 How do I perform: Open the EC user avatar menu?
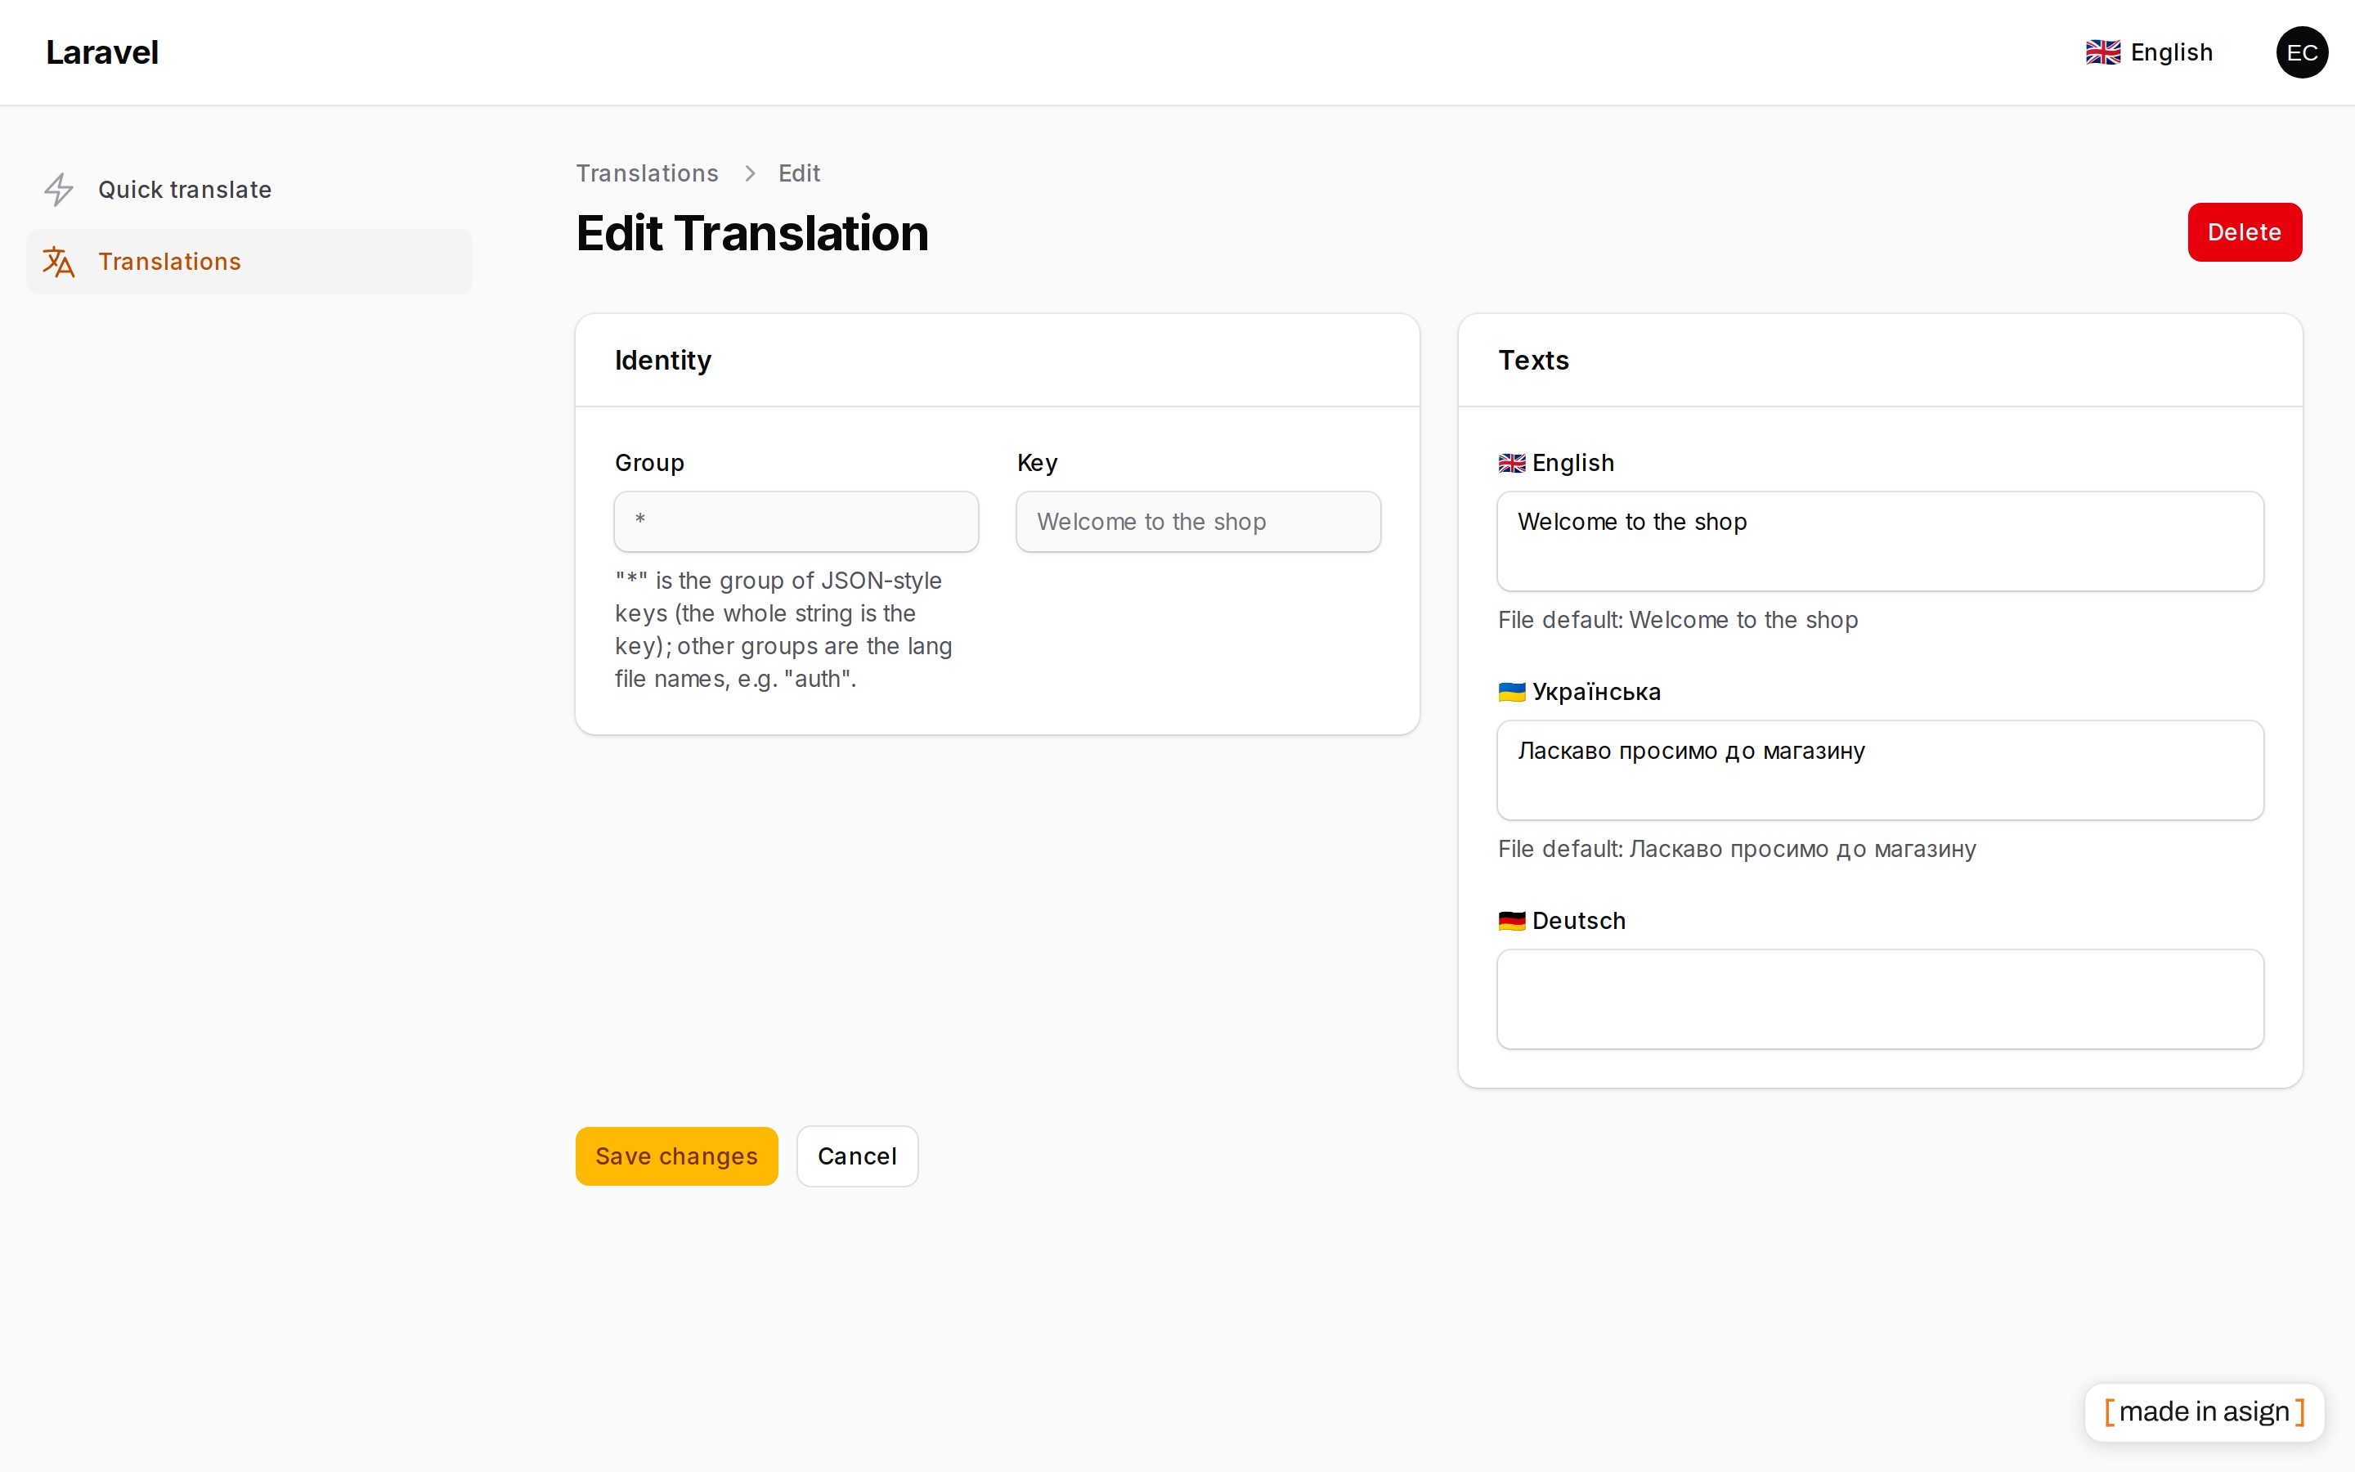pyautogui.click(x=2302, y=52)
